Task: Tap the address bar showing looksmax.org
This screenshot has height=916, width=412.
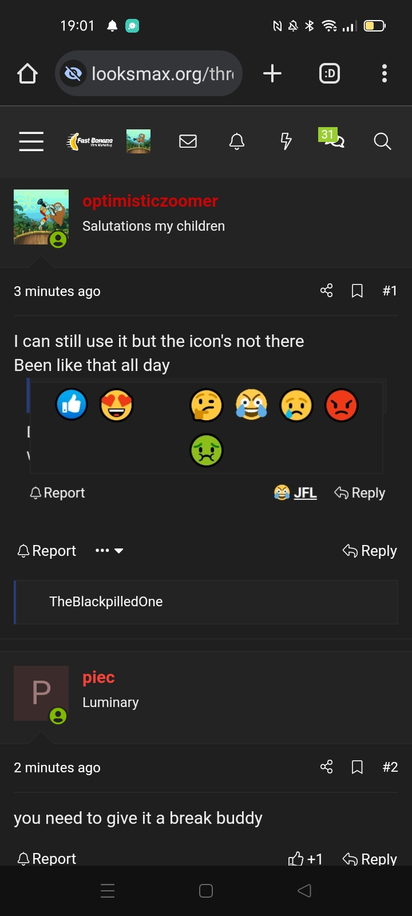Action: pos(148,73)
